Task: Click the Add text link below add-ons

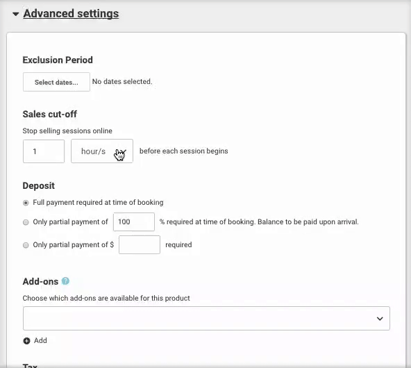Action: point(40,340)
